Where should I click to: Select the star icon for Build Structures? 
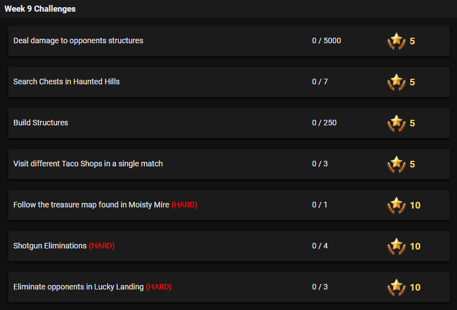pyautogui.click(x=396, y=123)
